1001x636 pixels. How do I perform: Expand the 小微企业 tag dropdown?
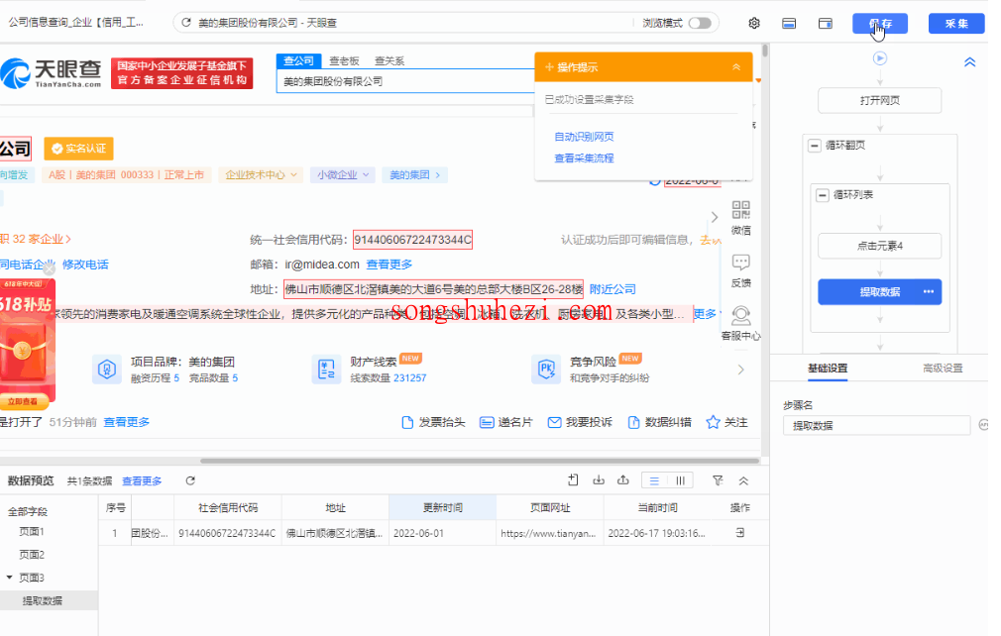[x=366, y=174]
